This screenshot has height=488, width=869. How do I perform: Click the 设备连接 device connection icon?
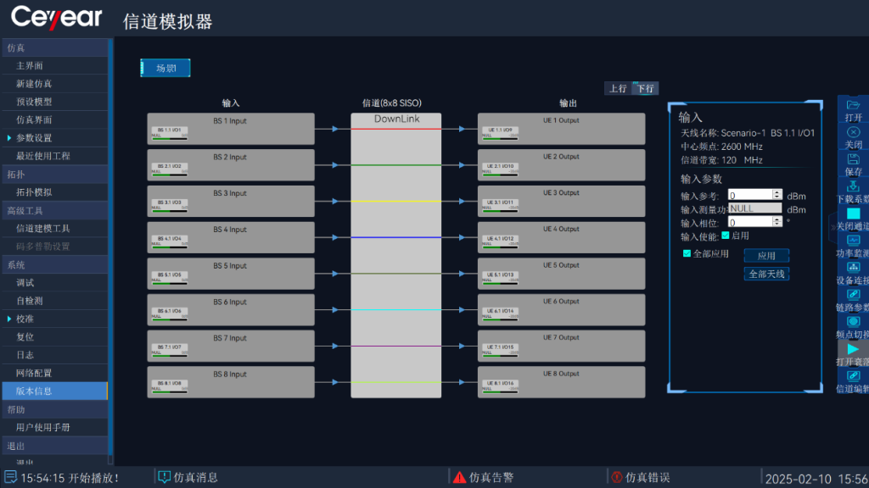tap(854, 268)
